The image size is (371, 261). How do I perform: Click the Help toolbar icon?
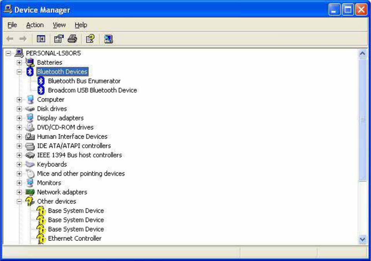click(90, 39)
